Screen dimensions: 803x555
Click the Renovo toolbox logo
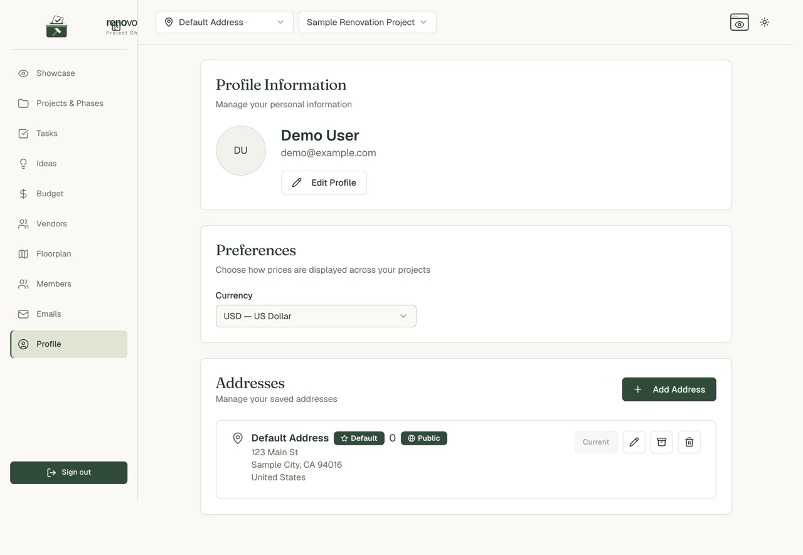pos(56,26)
